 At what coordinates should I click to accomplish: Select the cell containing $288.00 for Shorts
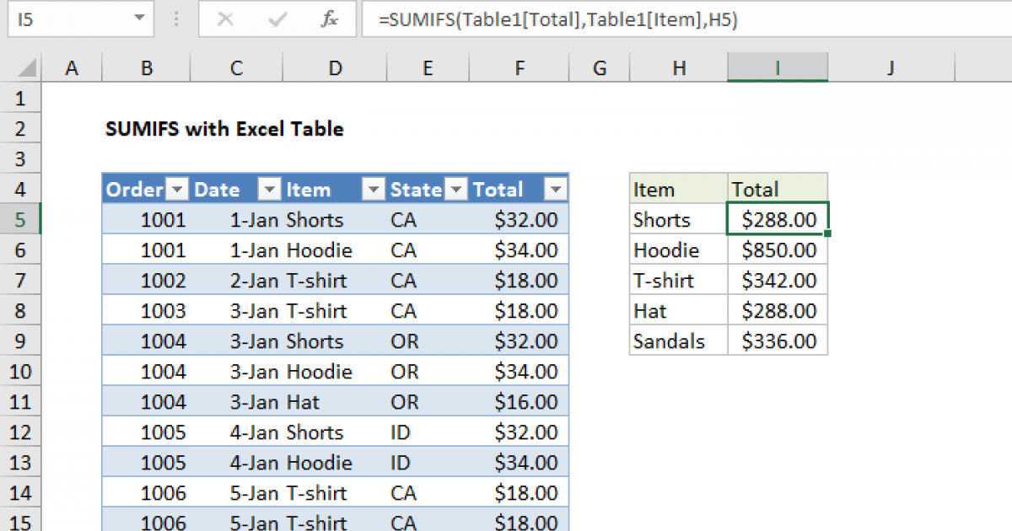coord(777,219)
